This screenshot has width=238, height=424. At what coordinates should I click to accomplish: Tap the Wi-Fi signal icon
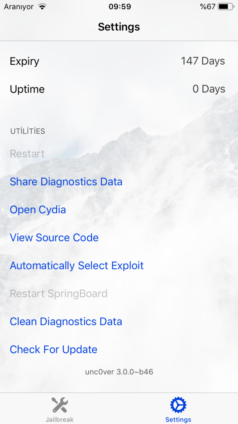click(42, 7)
